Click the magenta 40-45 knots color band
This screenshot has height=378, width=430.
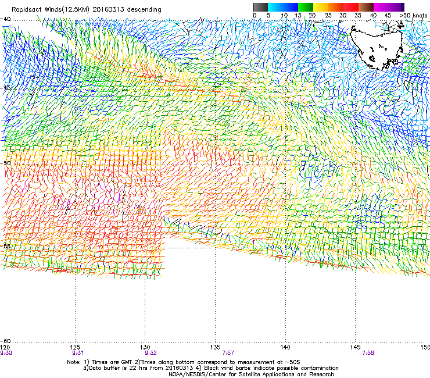tap(381, 7)
